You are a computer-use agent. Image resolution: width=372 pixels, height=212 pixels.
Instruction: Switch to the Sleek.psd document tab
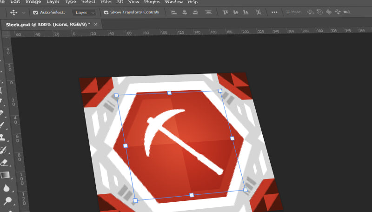point(48,24)
